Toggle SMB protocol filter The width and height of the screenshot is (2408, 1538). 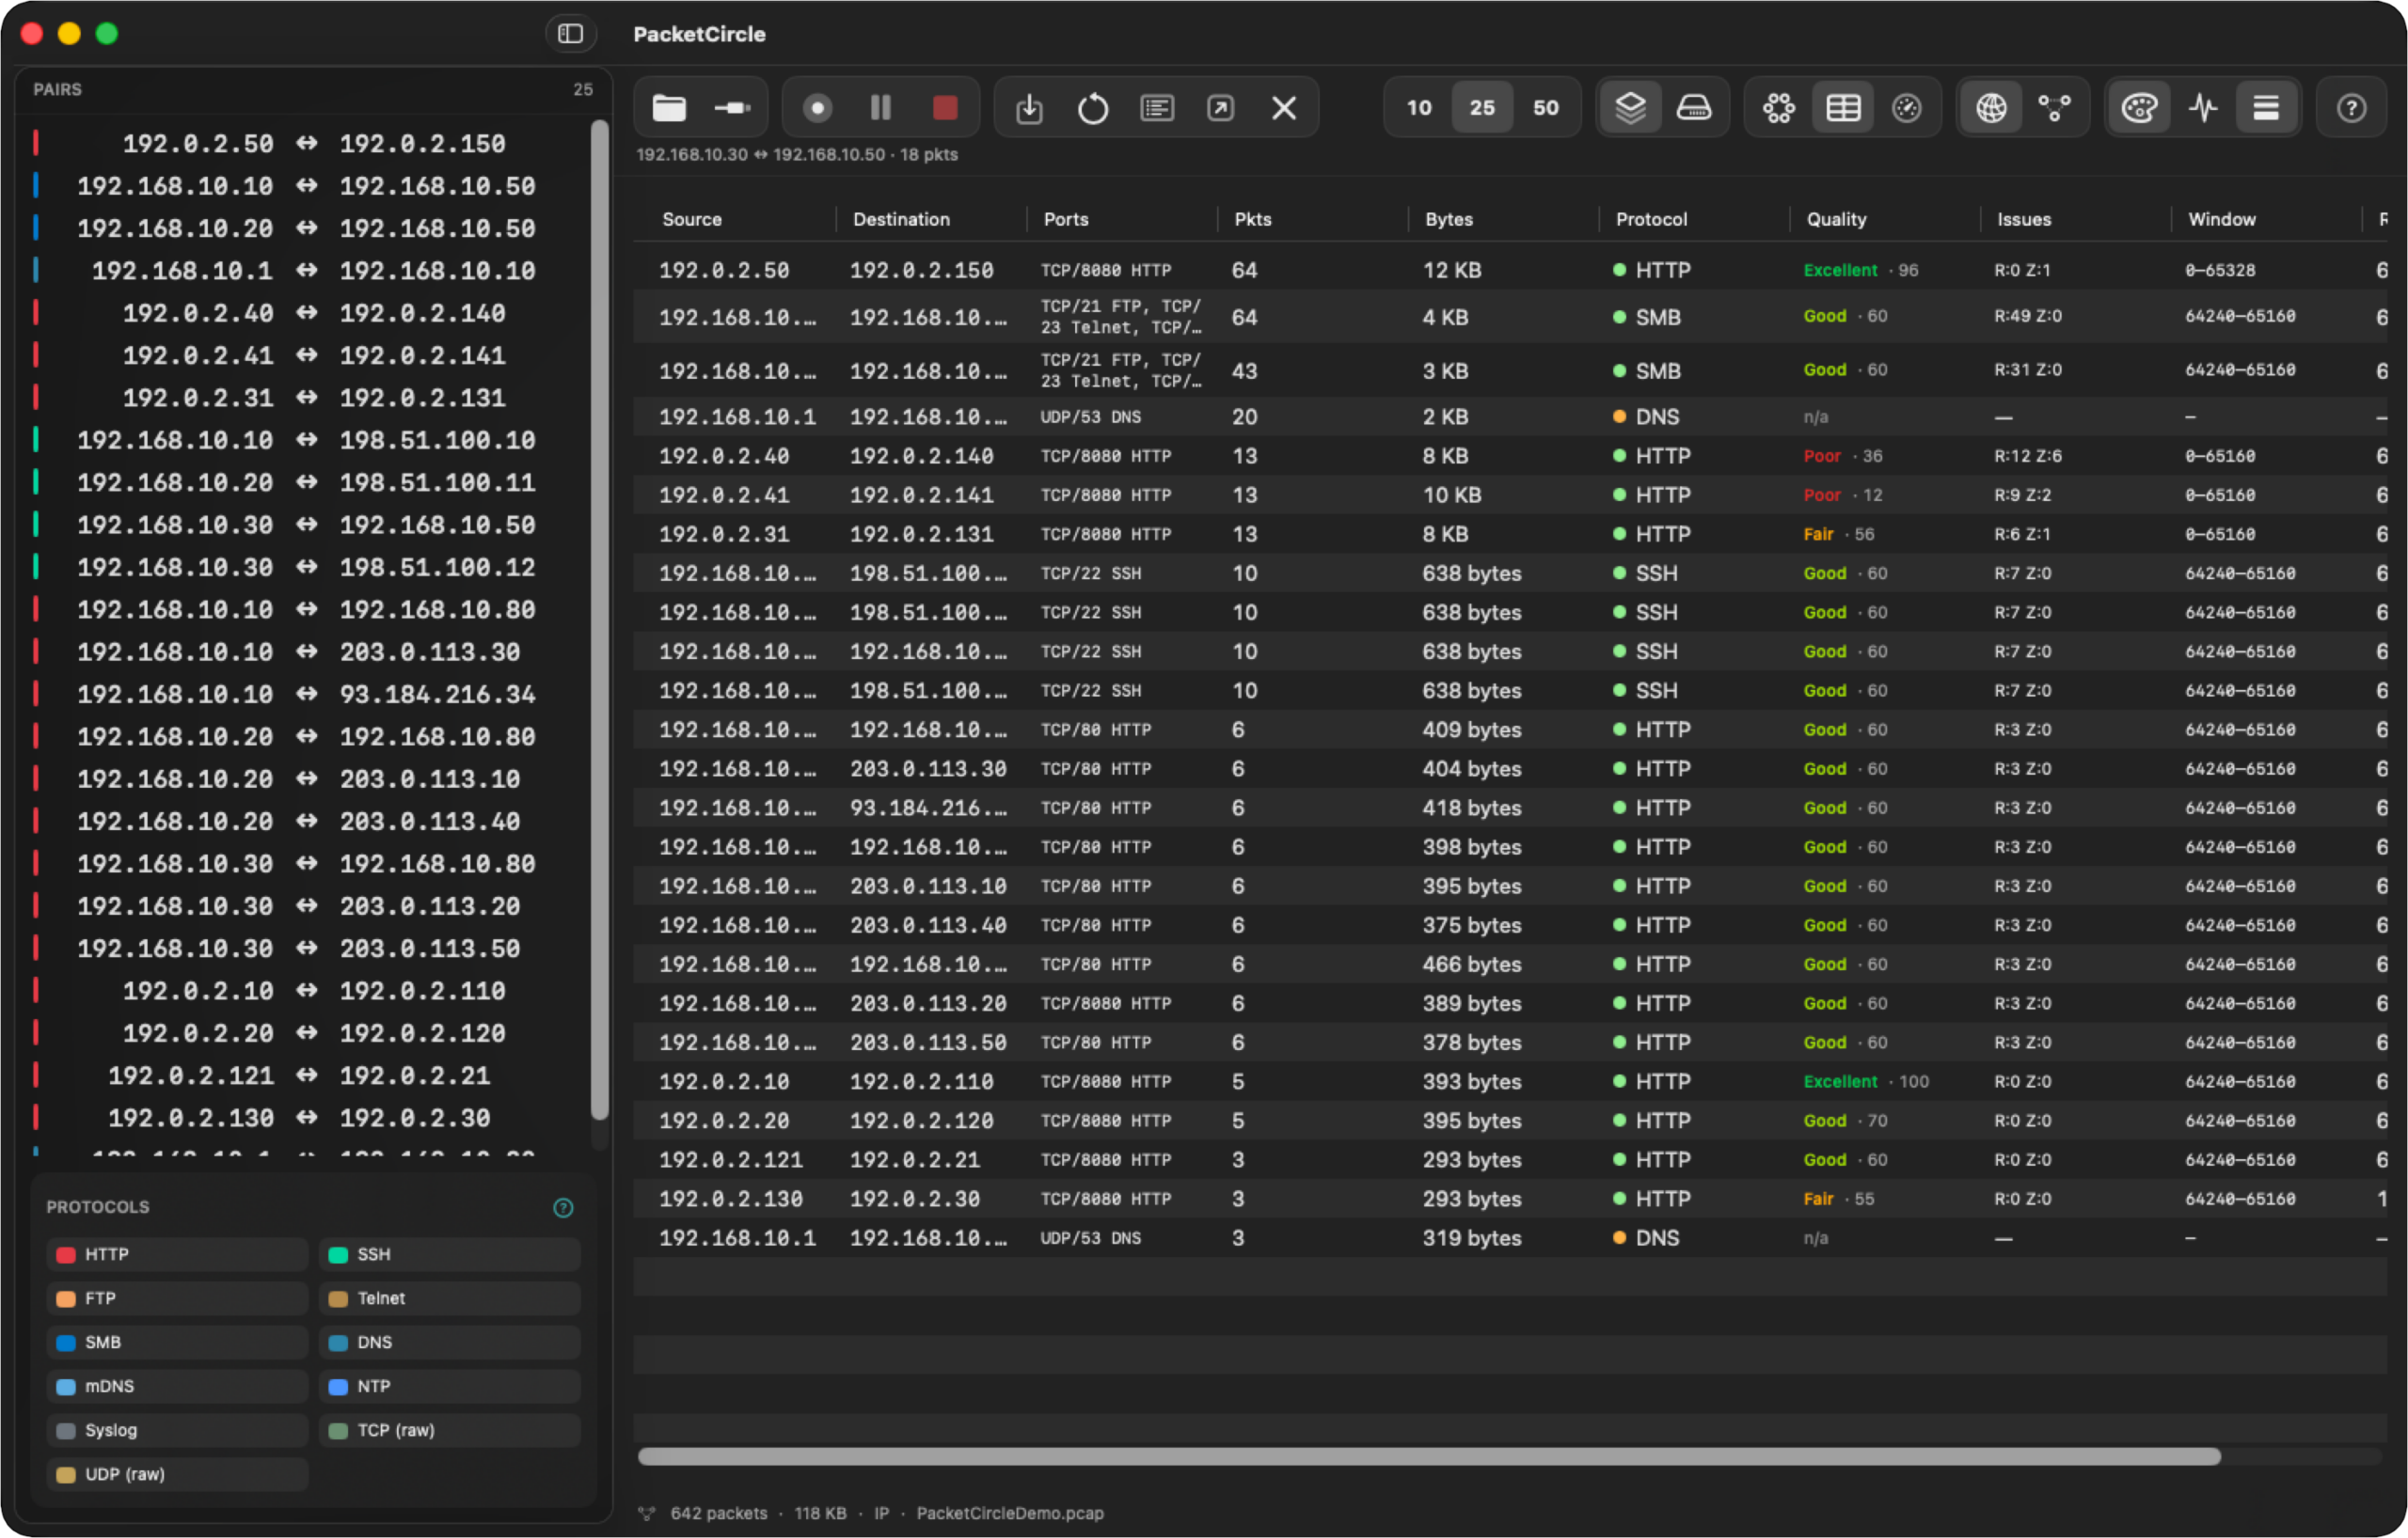177,1342
